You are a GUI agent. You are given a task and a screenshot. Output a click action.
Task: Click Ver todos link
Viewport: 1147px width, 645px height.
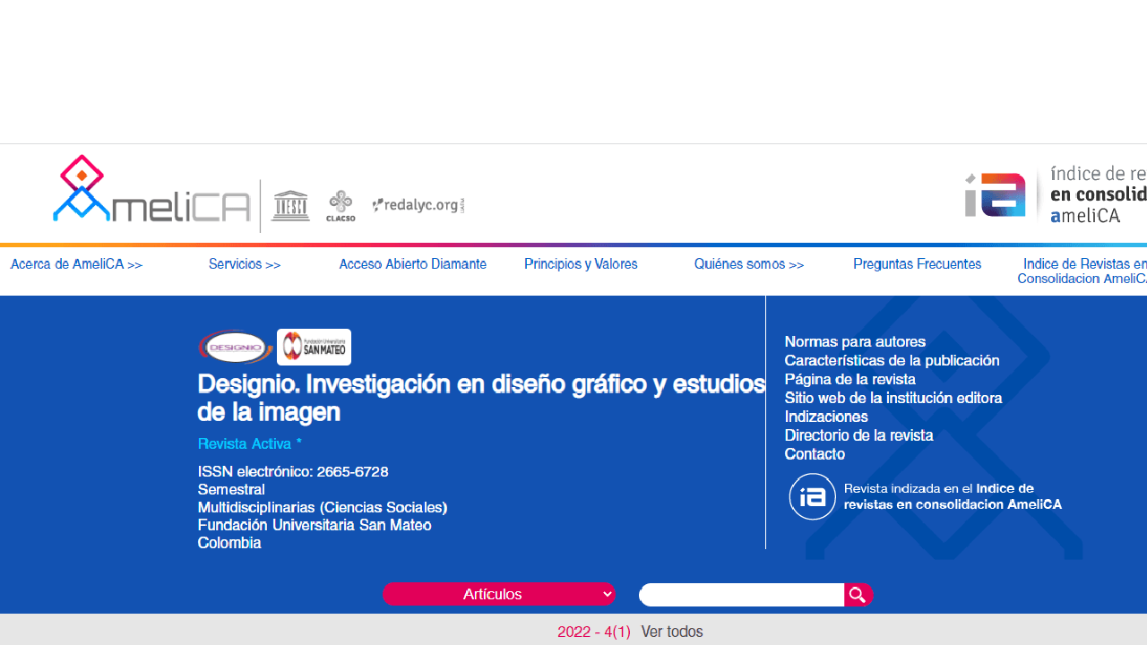672,632
